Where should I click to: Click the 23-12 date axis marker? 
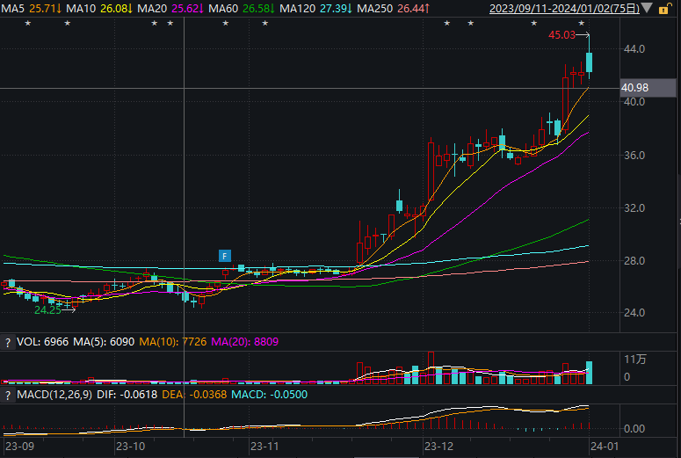click(438, 447)
